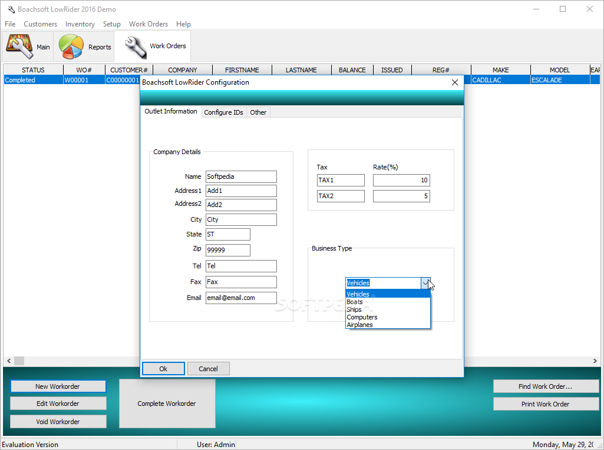Open the File menu
604x450 pixels.
pyautogui.click(x=10, y=24)
